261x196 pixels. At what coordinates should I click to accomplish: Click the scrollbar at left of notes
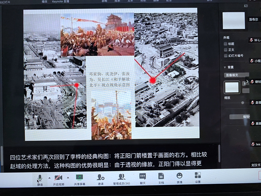click(2, 156)
